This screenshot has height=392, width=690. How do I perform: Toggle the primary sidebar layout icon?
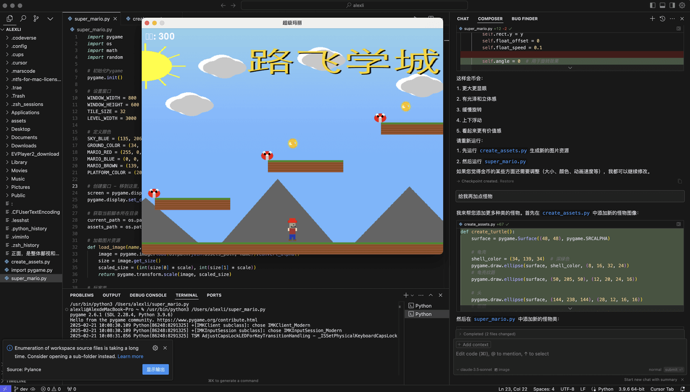(x=652, y=5)
